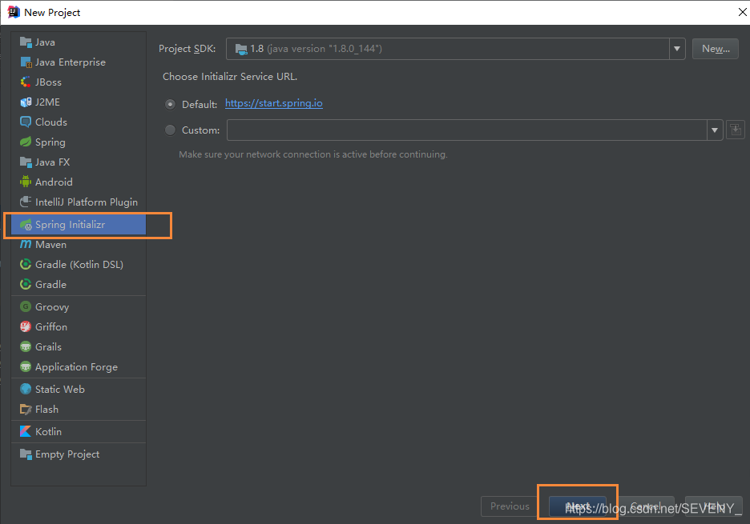Screen dimensions: 750x524
Task: Click the IntelliJ logo in title bar
Action: pos(14,12)
